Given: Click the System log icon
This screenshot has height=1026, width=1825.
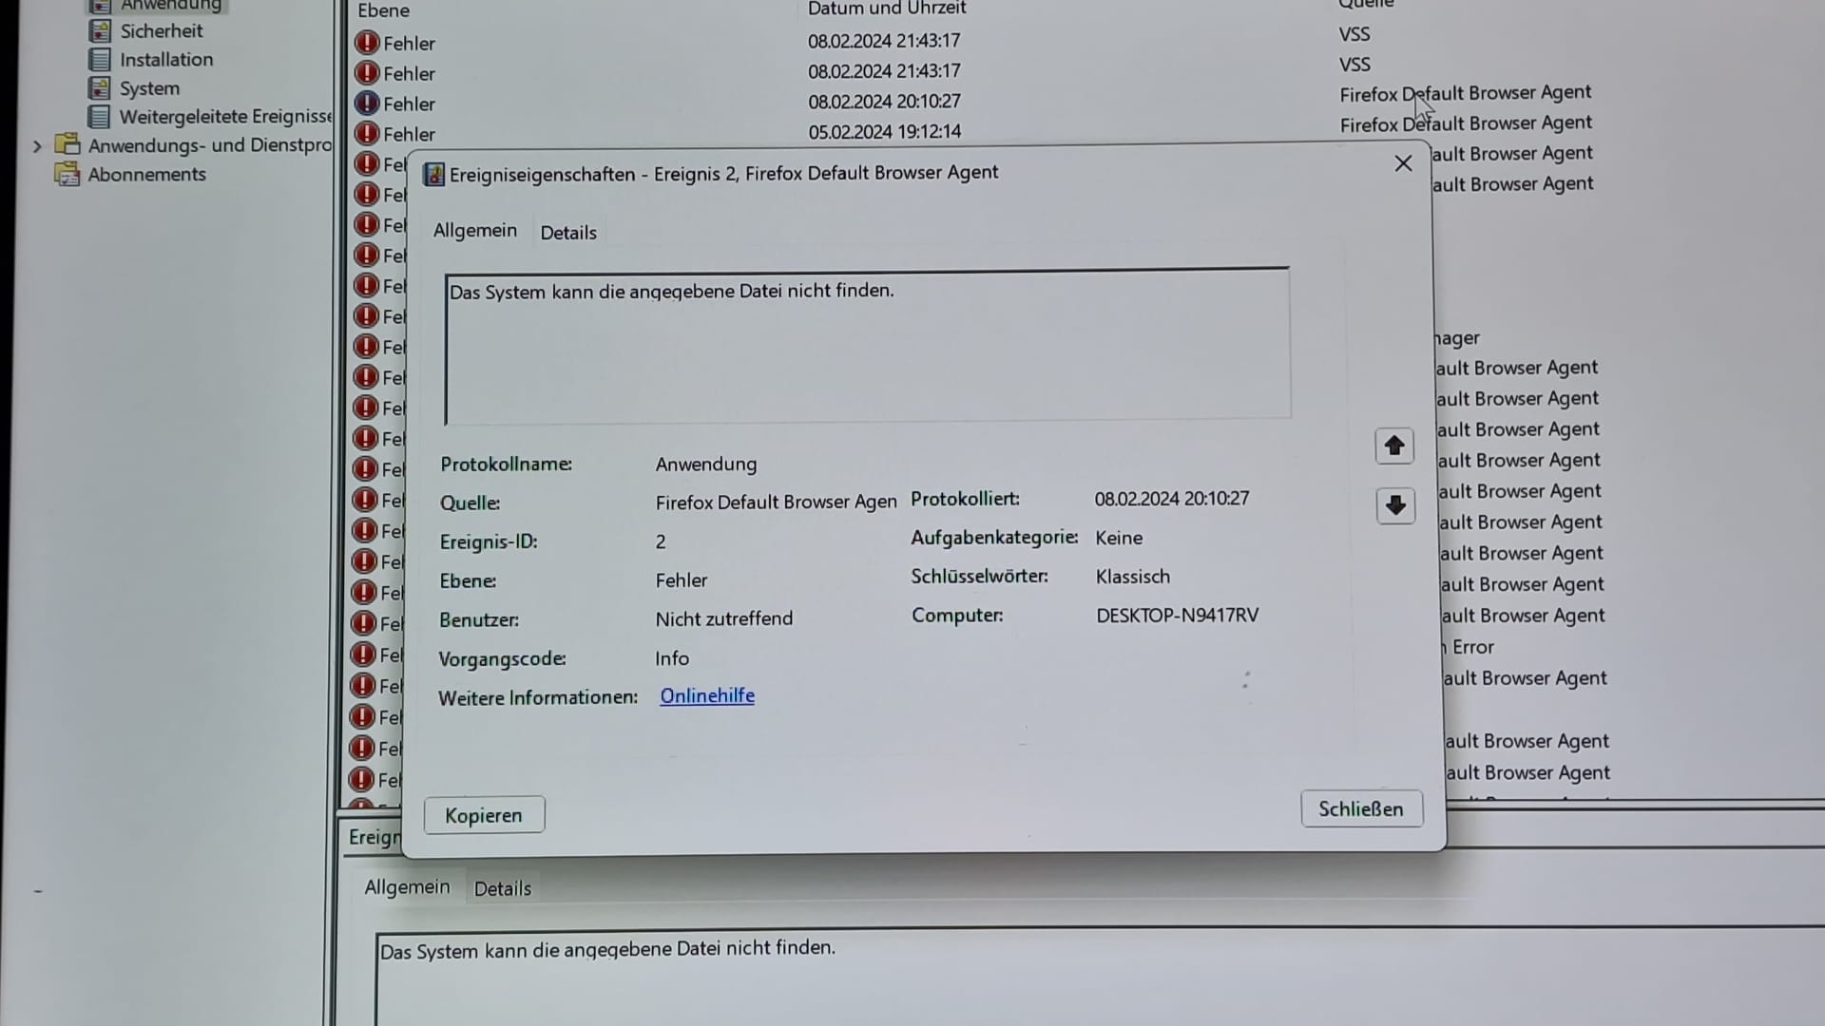Looking at the screenshot, I should 99,88.
